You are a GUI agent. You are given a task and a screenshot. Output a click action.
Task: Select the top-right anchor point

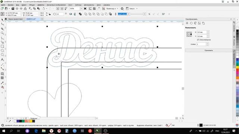tap(191, 32)
